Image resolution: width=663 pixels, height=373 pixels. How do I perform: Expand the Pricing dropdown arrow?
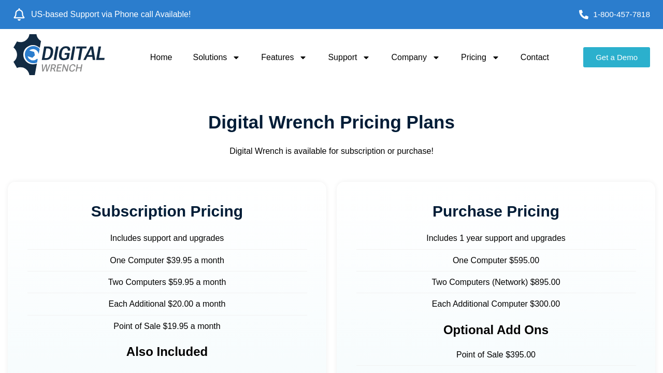[496, 58]
